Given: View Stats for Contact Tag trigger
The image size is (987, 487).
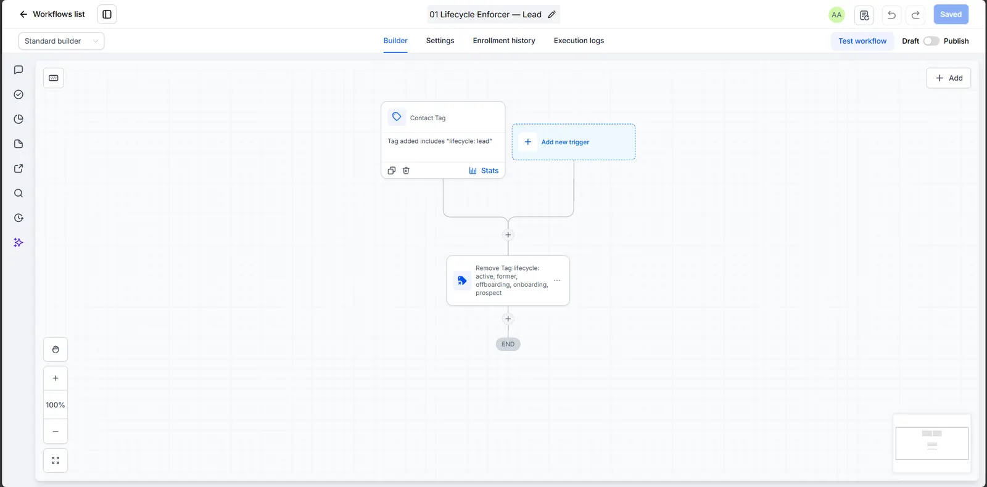Looking at the screenshot, I should (484, 171).
